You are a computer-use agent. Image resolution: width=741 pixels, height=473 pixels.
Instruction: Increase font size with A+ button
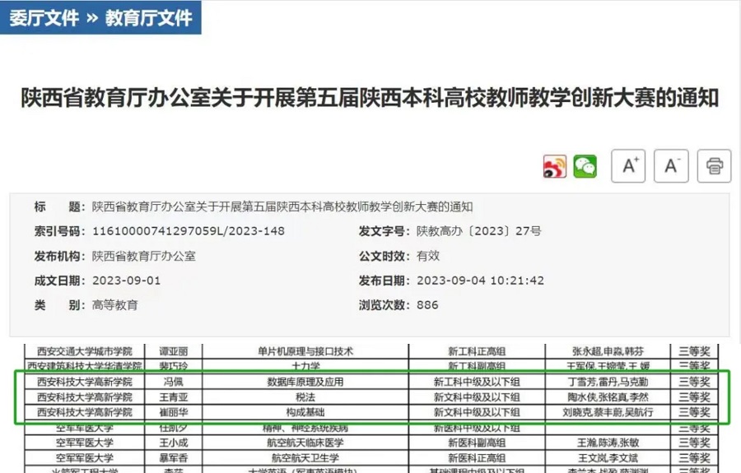point(628,166)
